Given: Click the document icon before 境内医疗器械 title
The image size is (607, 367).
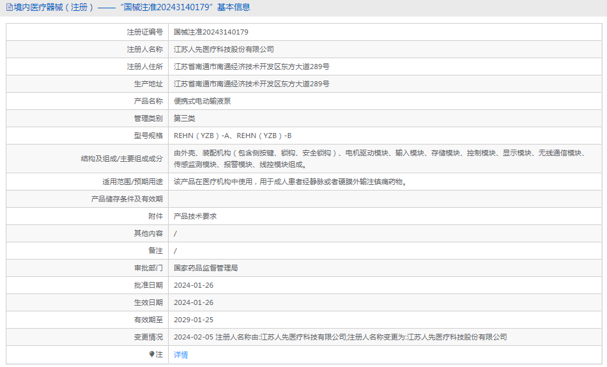Looking at the screenshot, I should (10, 7).
